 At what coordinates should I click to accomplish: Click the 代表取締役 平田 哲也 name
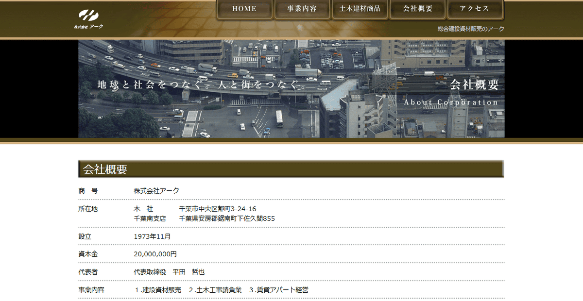click(169, 272)
